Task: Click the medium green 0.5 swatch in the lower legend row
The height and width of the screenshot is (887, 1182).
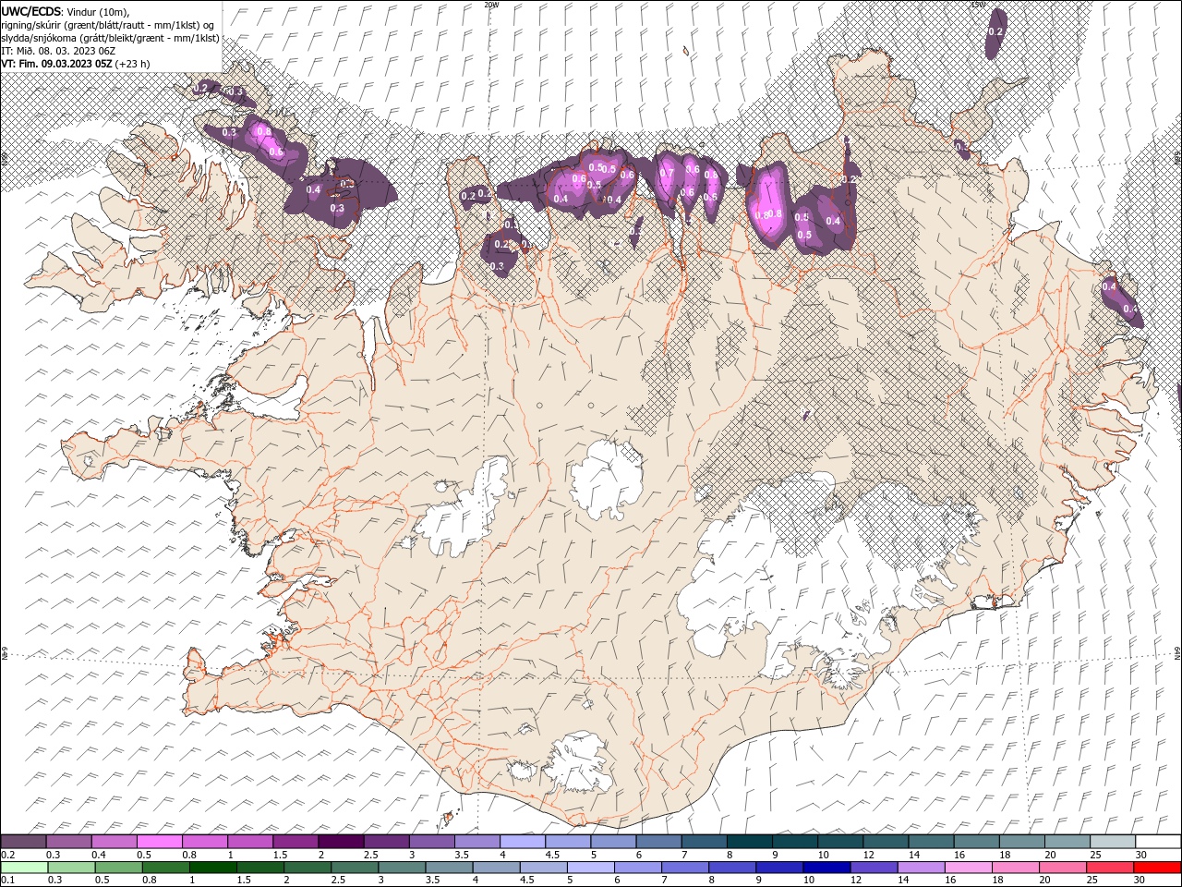Action: click(118, 867)
